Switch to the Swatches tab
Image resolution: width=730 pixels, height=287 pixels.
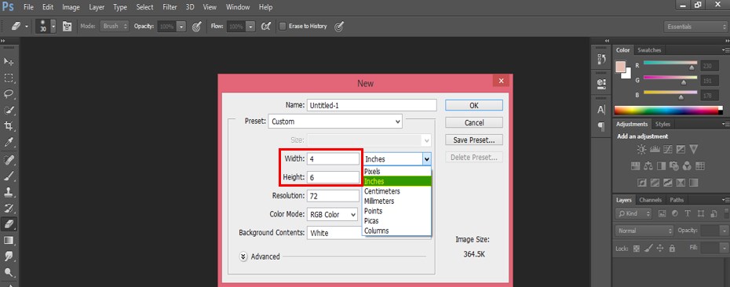pyautogui.click(x=648, y=50)
